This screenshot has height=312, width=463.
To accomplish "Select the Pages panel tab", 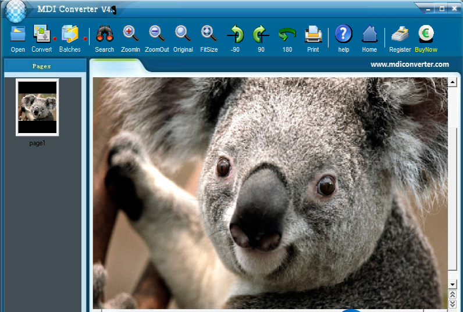I will pyautogui.click(x=42, y=66).
